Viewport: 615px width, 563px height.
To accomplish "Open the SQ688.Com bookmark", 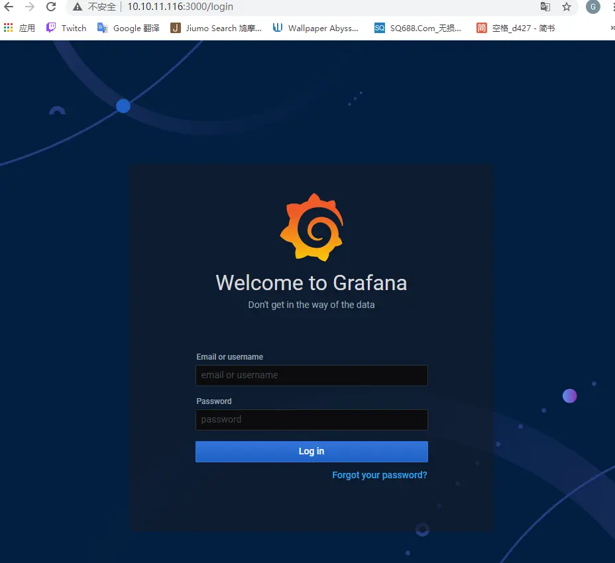I will coord(418,28).
